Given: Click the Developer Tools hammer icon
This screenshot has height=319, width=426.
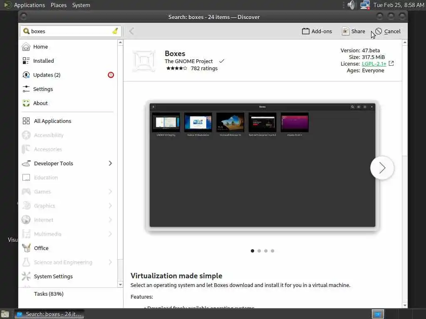Looking at the screenshot, I should click(x=26, y=163).
